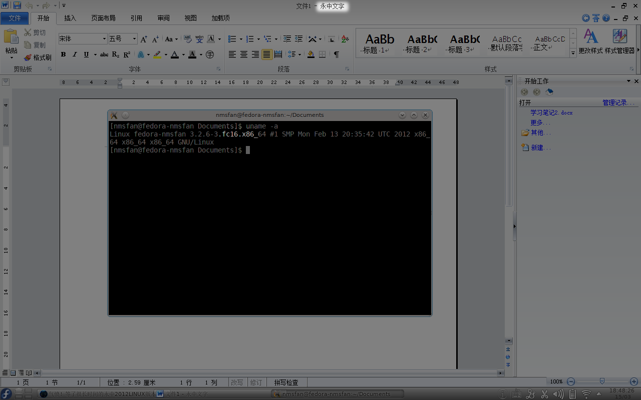Click the 其他... link
The image size is (641, 400).
point(541,133)
